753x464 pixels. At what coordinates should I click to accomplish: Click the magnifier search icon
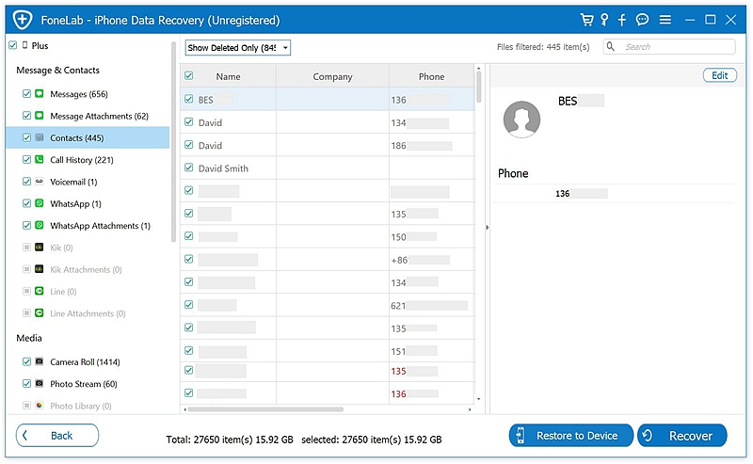(x=610, y=47)
